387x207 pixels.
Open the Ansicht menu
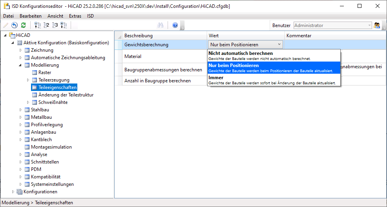point(55,16)
